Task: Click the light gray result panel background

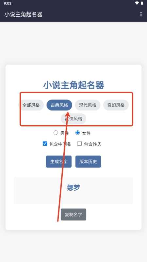Action: click(73, 191)
